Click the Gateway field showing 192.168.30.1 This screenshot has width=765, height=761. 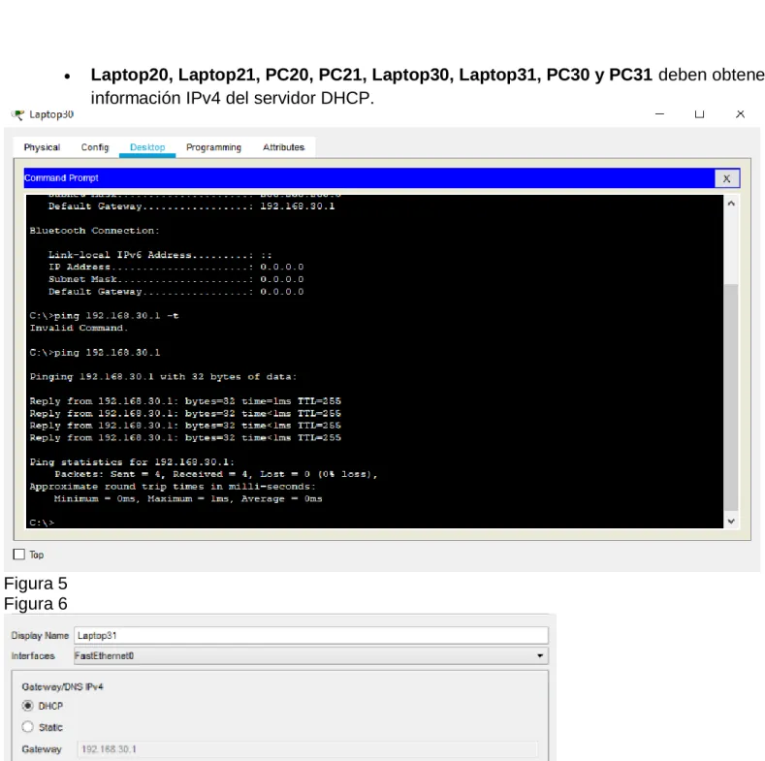(307, 749)
